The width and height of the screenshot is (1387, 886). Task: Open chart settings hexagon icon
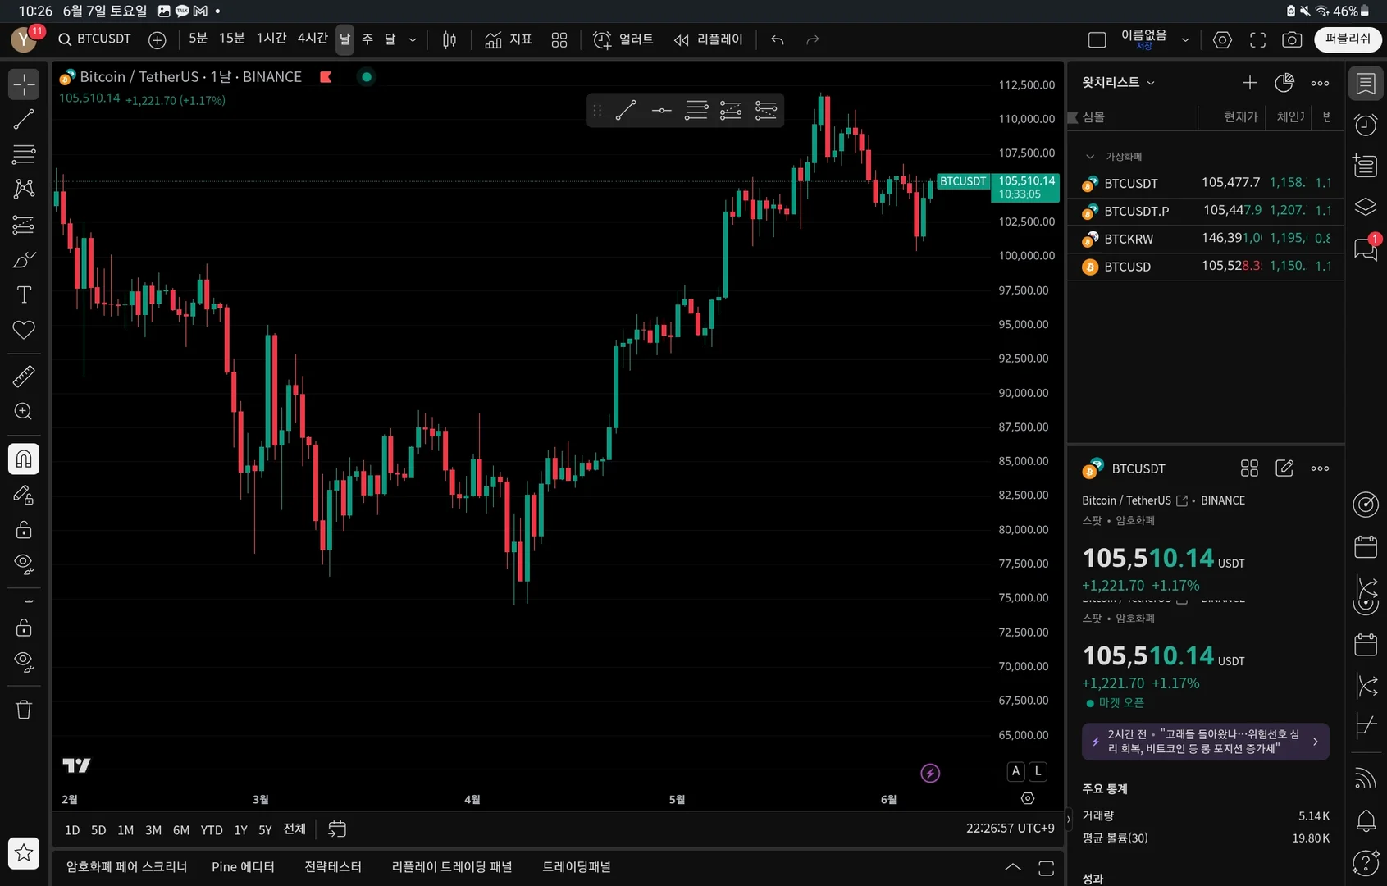[1222, 39]
